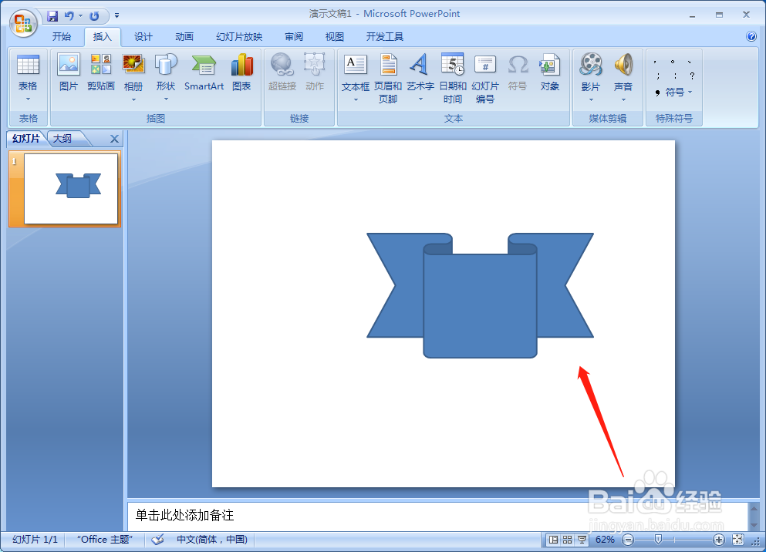
Task: Open the special 符号 dropdown menu
Action: pos(673,92)
